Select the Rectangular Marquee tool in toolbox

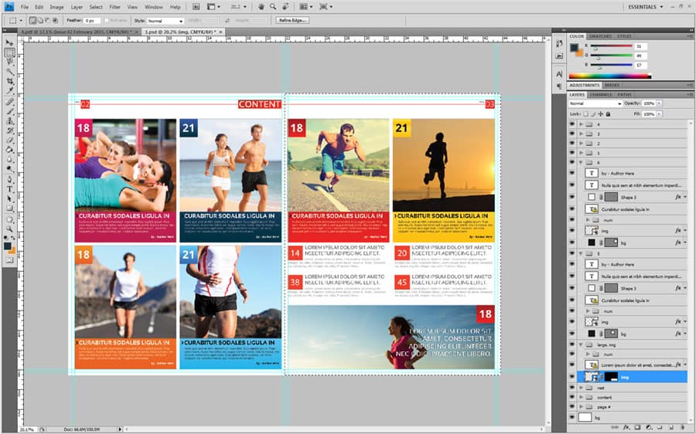(x=9, y=53)
